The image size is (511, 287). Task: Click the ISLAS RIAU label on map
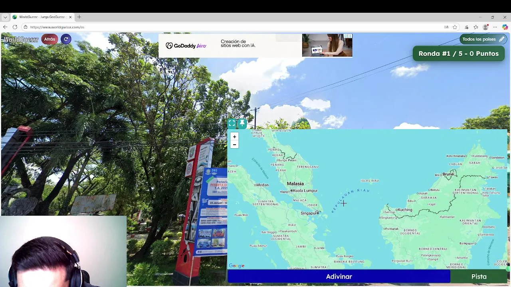click(370, 181)
